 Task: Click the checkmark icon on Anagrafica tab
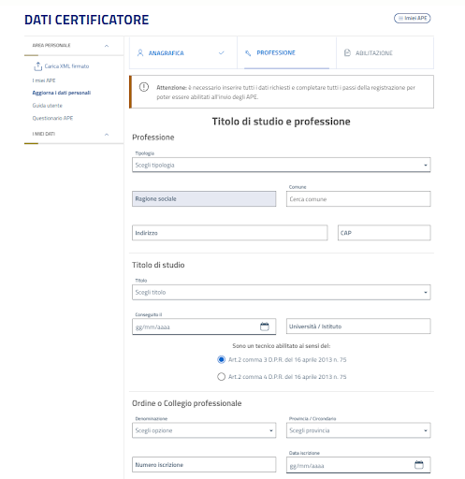[222, 53]
